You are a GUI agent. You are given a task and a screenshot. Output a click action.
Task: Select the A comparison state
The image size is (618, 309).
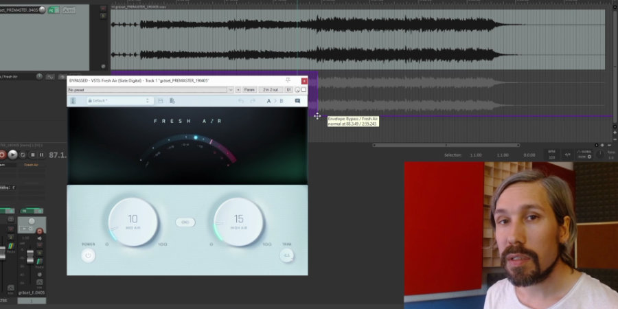pos(268,101)
